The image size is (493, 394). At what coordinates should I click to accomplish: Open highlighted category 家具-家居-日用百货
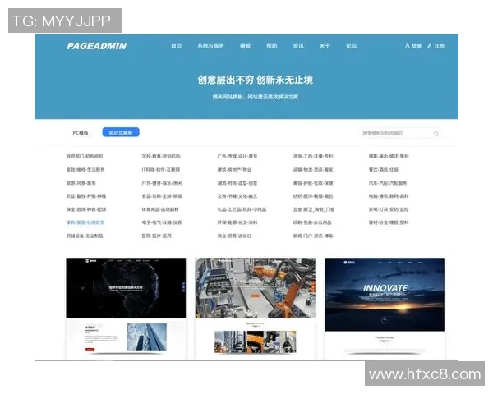pos(85,222)
